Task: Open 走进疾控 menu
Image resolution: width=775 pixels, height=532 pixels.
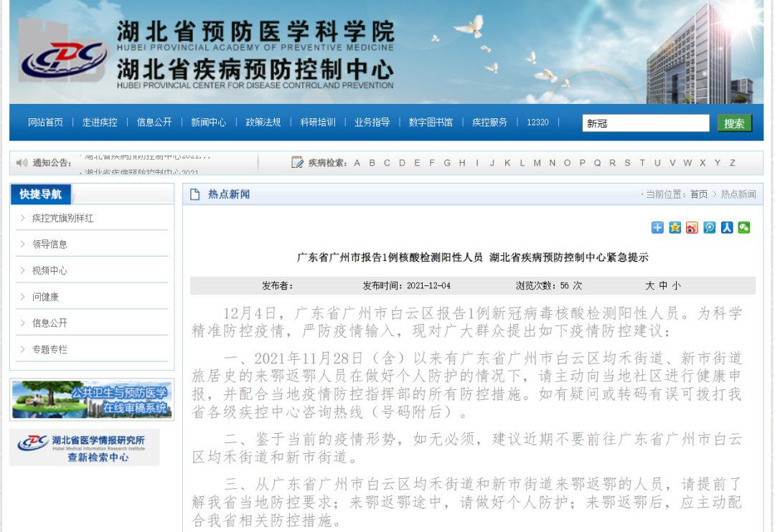Action: point(100,122)
